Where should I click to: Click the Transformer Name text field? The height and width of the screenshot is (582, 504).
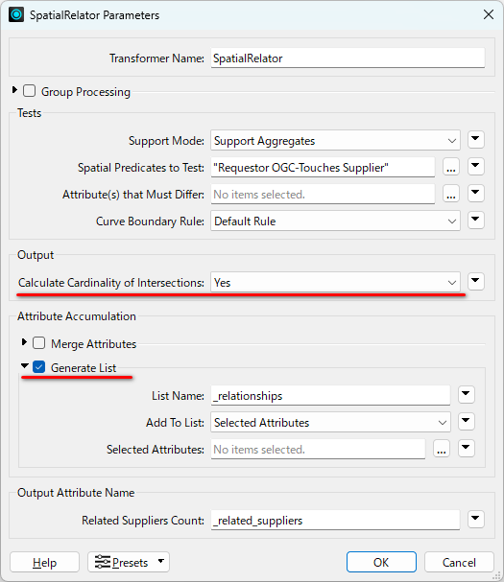click(x=348, y=58)
